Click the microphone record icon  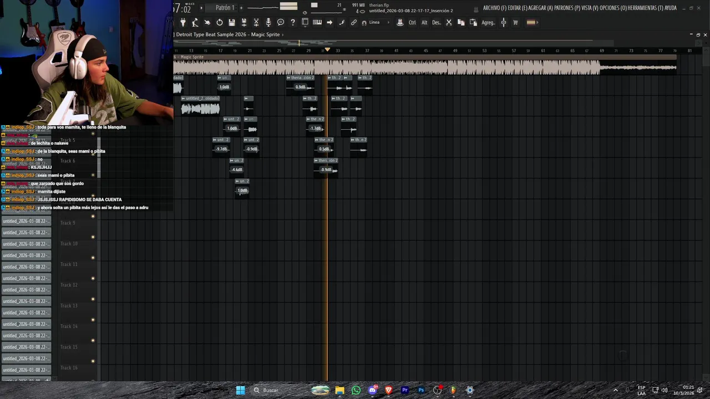(268, 22)
